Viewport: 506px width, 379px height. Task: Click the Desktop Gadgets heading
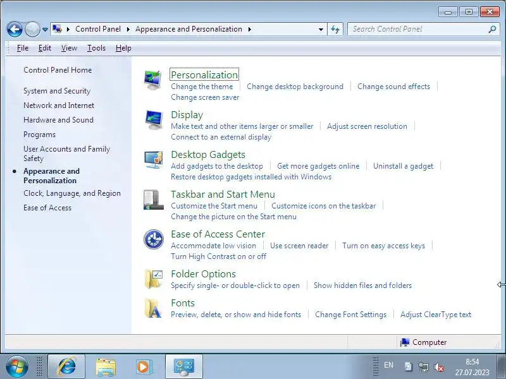pyautogui.click(x=208, y=155)
